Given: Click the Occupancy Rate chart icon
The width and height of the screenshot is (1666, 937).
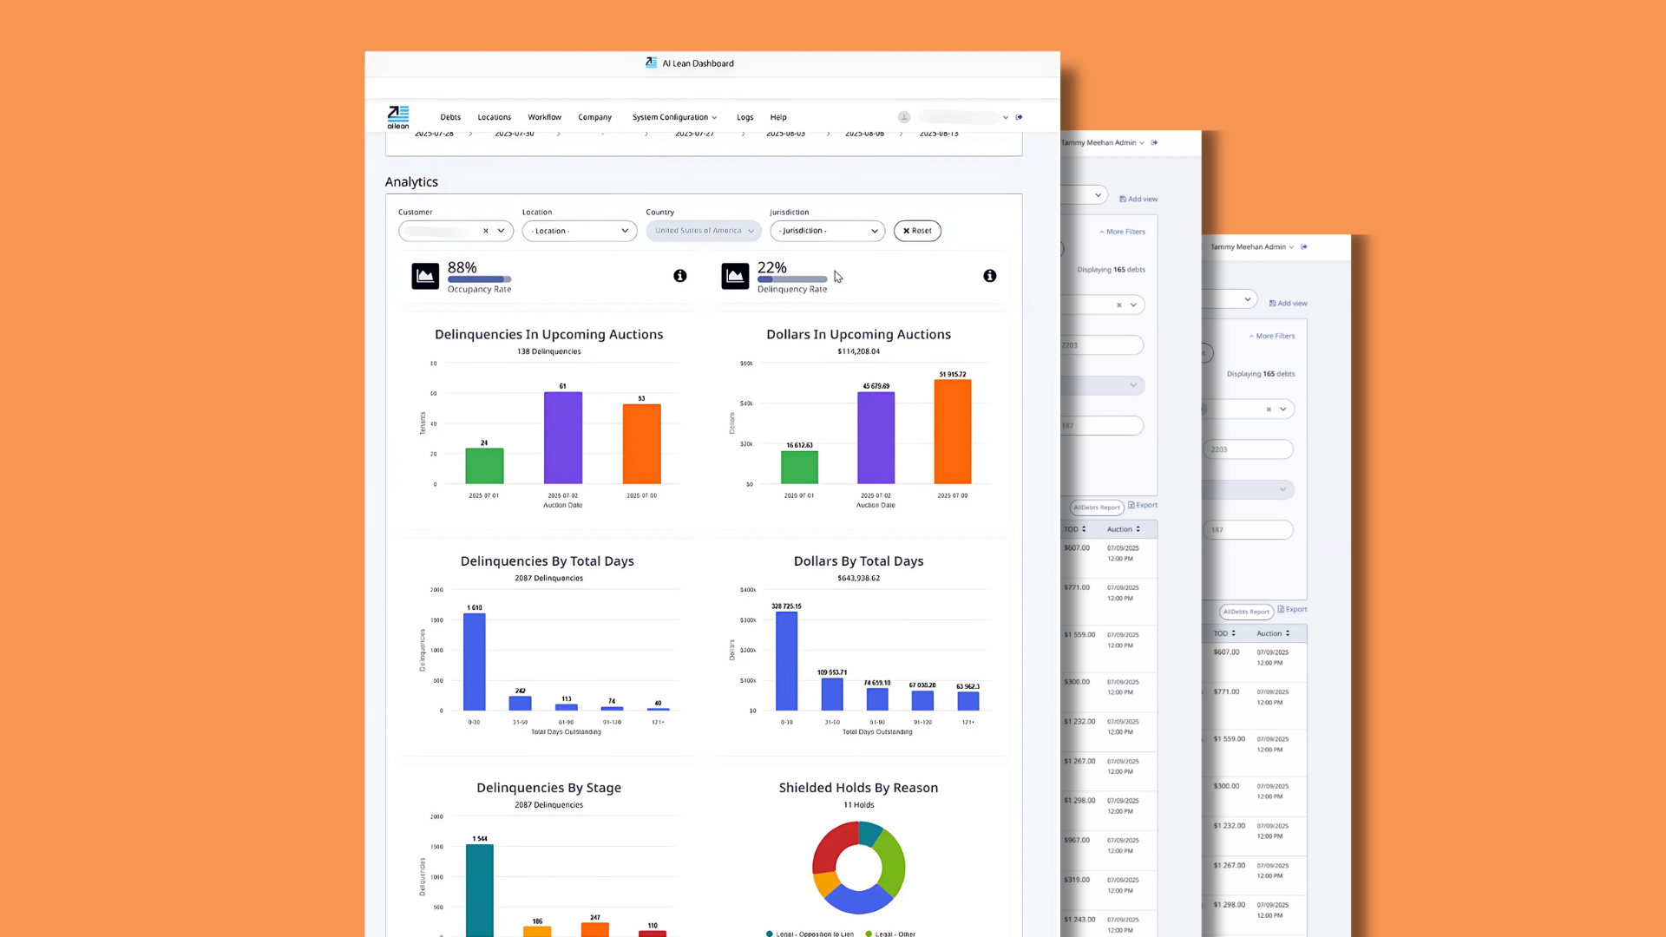Looking at the screenshot, I should [425, 276].
